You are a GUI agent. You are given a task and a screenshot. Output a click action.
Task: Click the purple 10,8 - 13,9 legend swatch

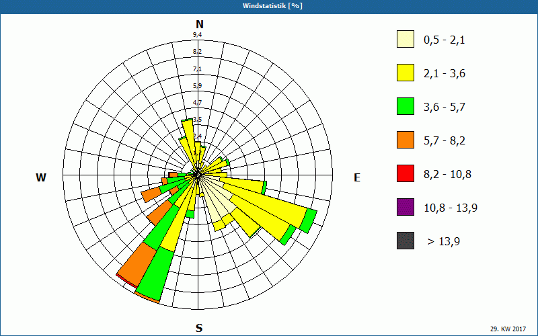[406, 207]
